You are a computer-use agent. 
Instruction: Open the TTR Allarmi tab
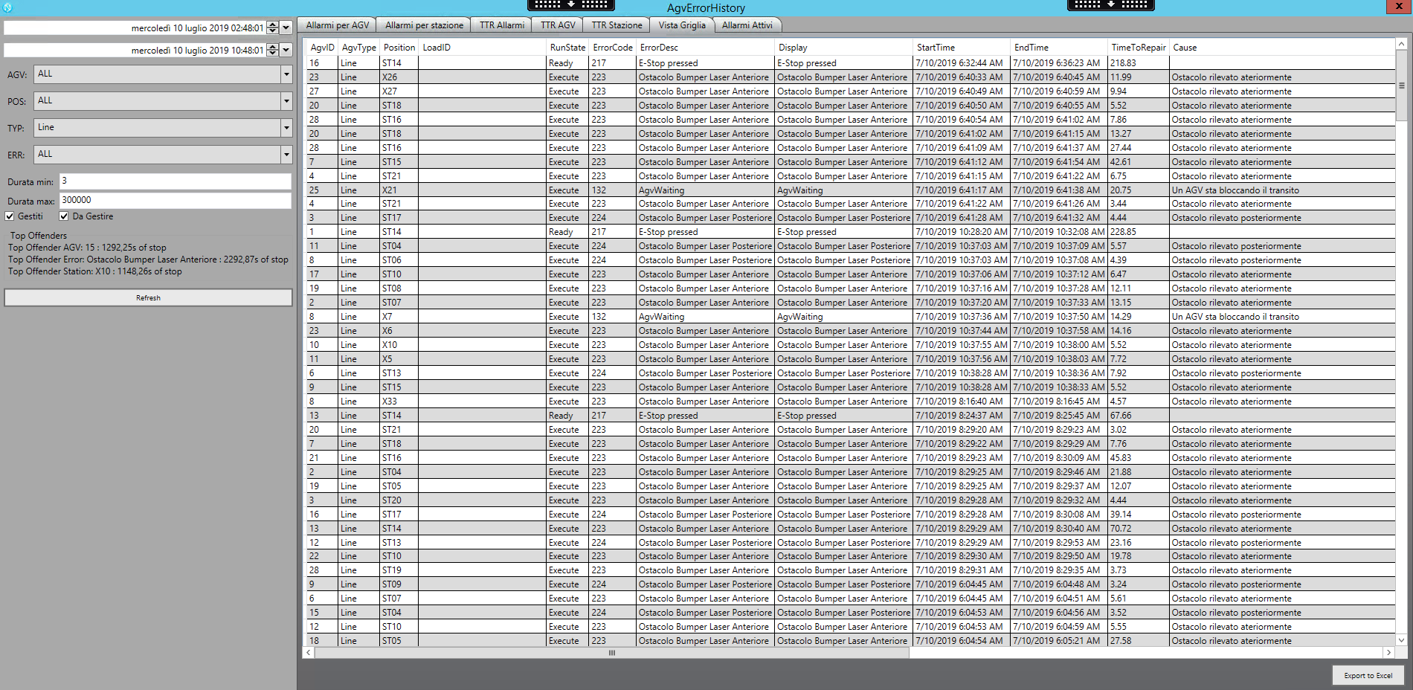coord(502,25)
